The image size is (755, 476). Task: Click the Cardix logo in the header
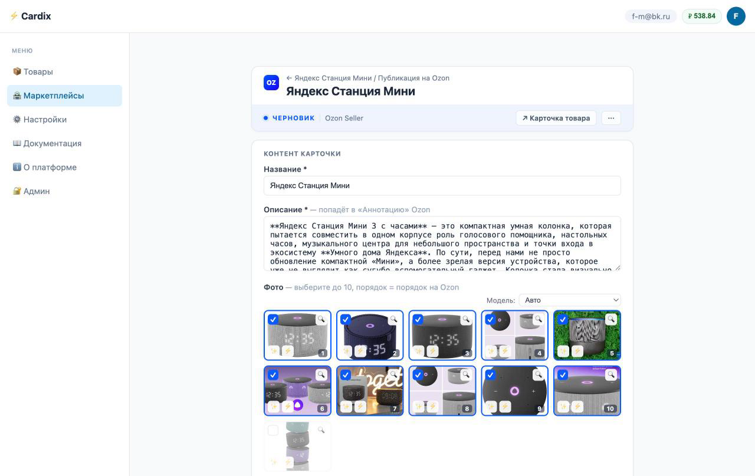click(31, 16)
